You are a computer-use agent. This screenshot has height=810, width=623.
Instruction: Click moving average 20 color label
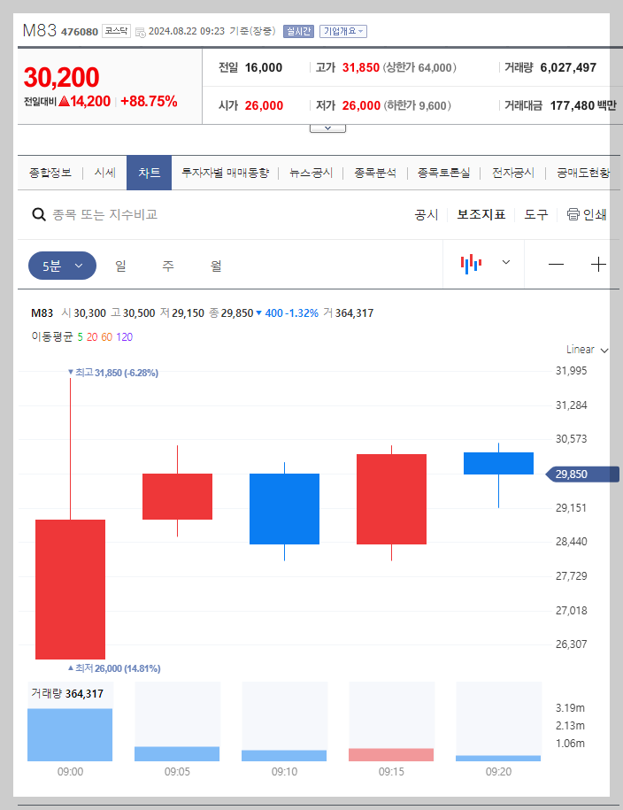(92, 336)
